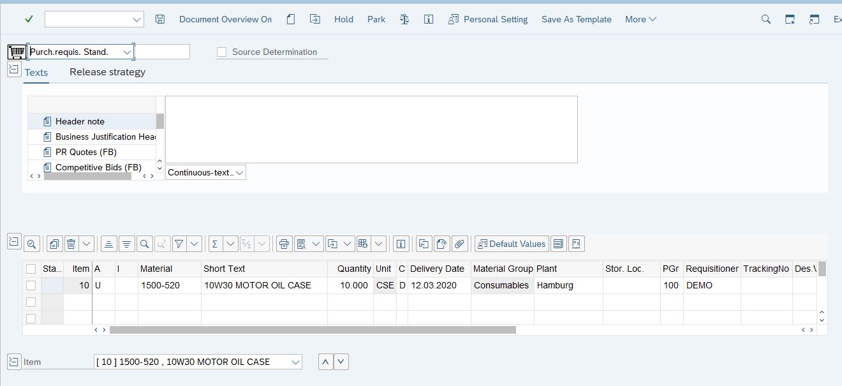Open the Continuous-text format dropdown
Viewport: 842px width, 386px height.
[205, 172]
